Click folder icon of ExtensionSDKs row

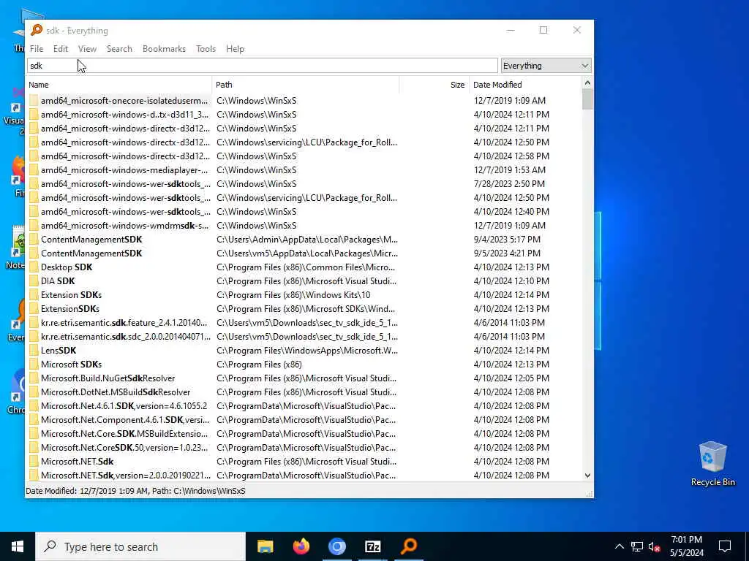pyautogui.click(x=34, y=309)
